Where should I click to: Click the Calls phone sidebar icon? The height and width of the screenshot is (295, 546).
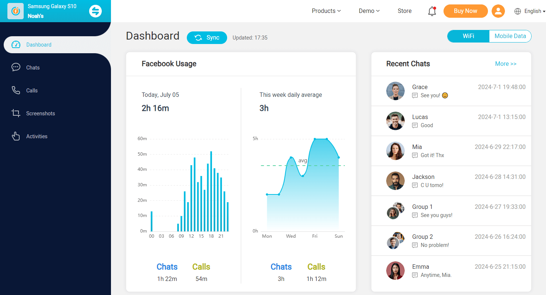point(16,90)
